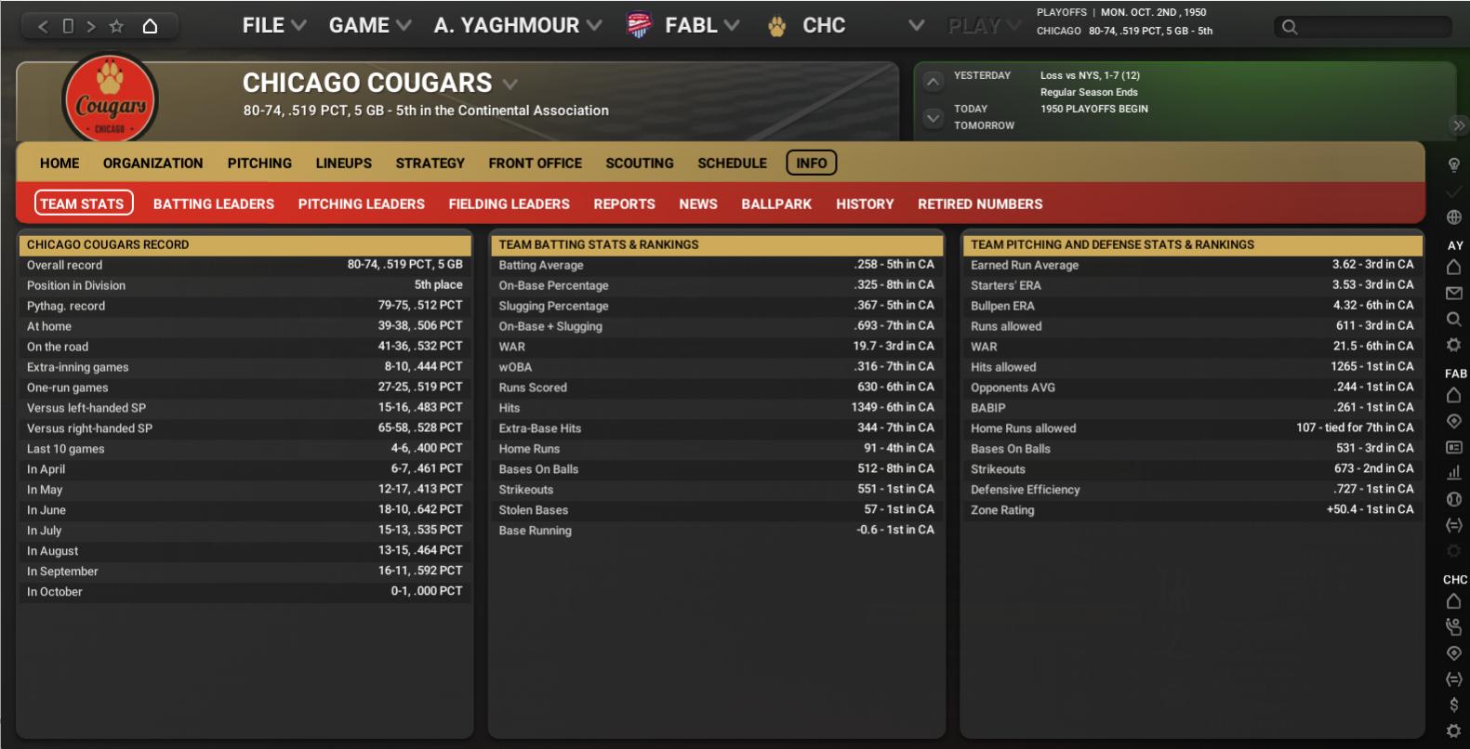Viewport: 1470px width, 749px height.
Task: Switch to the PITCHING tab
Action: (259, 164)
